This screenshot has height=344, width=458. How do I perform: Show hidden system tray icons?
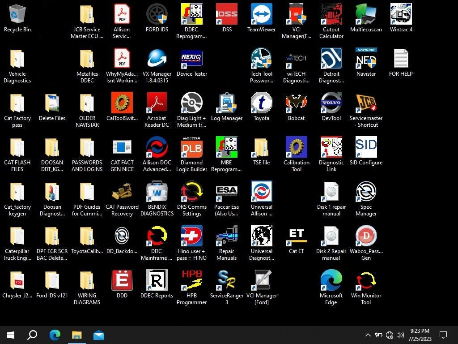[x=368, y=335]
